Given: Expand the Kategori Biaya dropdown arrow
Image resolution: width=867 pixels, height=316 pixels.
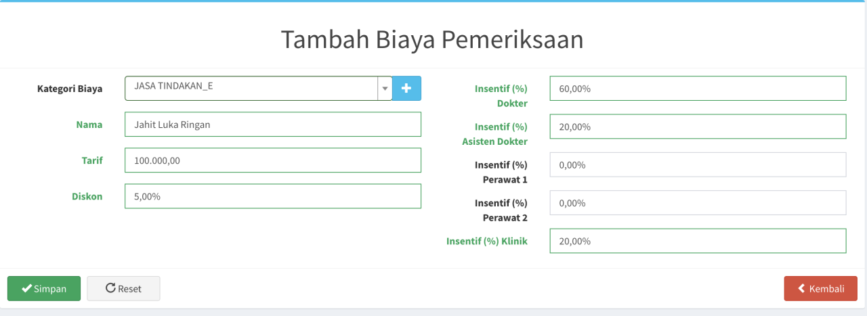Looking at the screenshot, I should tap(385, 88).
